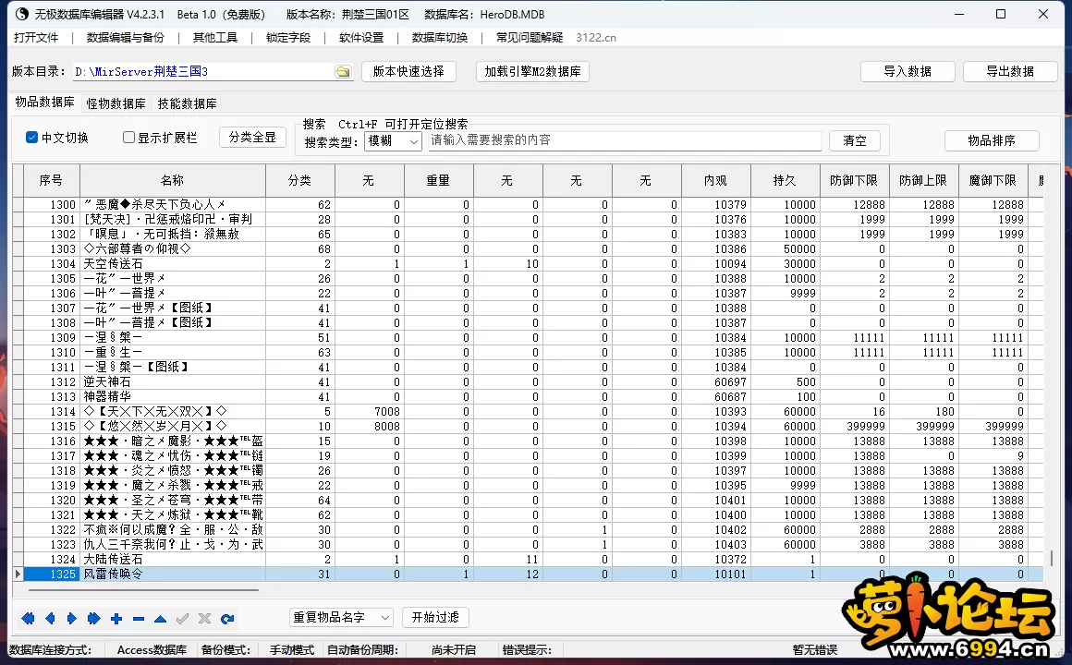
Task: Click the cancel edit X icon
Action: [x=204, y=619]
